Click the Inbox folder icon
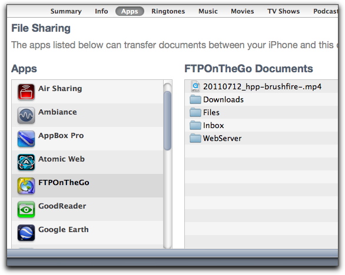This screenshot has height=275, width=345. pos(195,125)
